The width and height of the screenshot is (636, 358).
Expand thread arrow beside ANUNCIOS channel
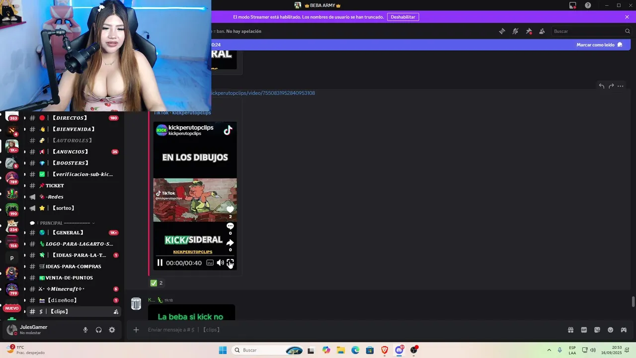coord(25,152)
